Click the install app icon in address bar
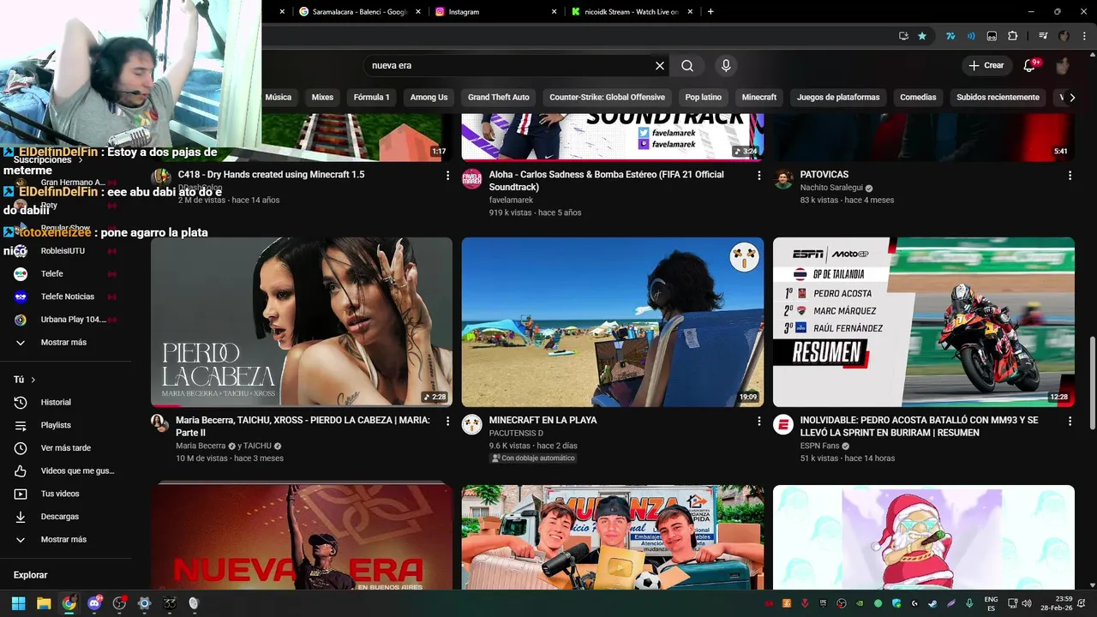 (x=903, y=36)
